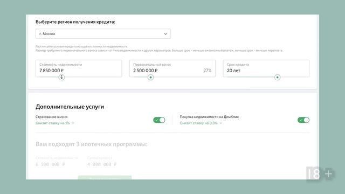Click the 'Вам подходят 3 ипотечных программы' heading

[x=91, y=144]
